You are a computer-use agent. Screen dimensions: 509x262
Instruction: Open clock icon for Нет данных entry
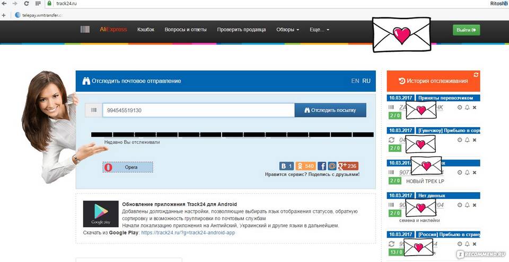pyautogui.click(x=460, y=205)
